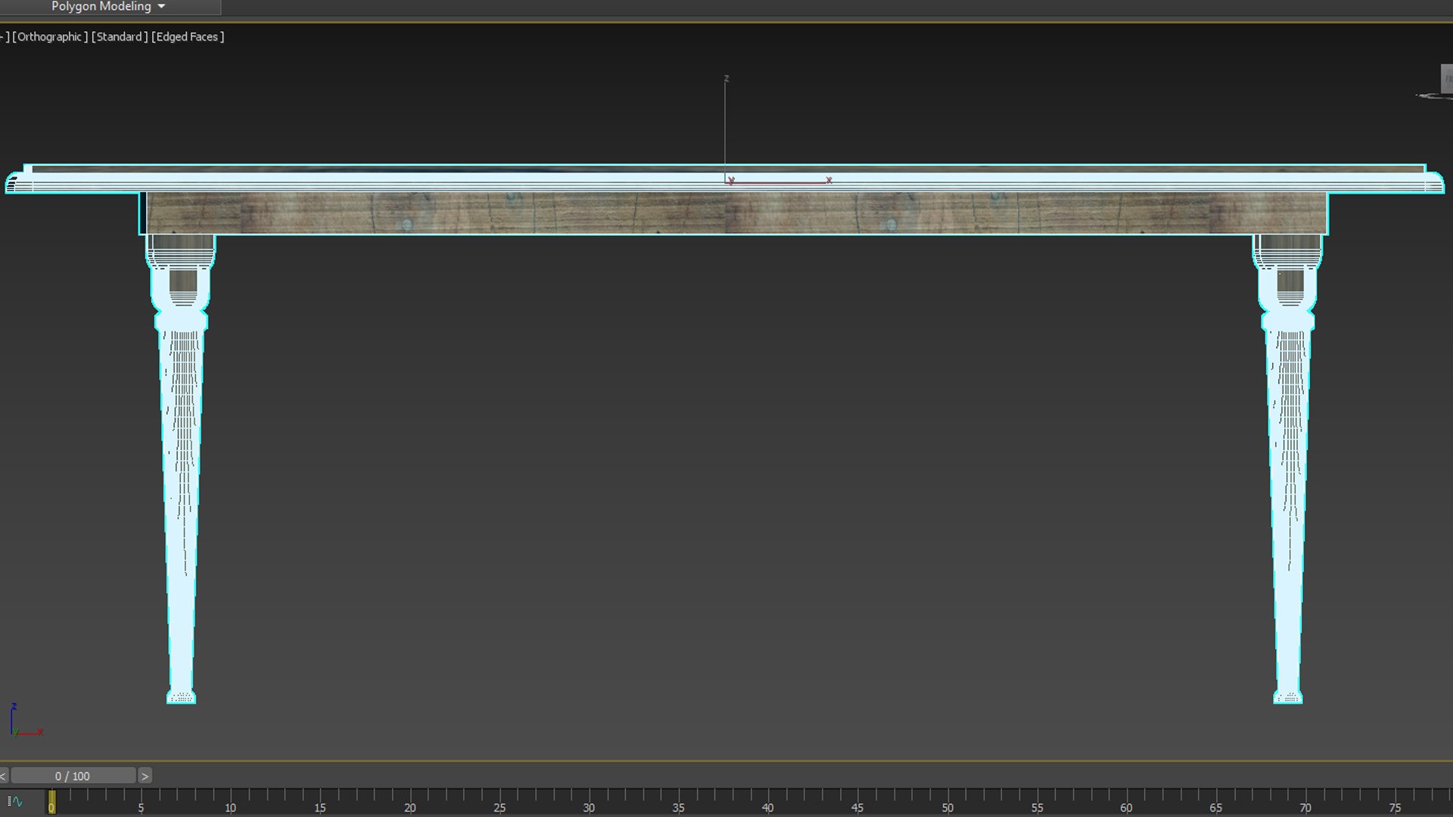Screen dimensions: 1453x817
Task: Click the 0 / 100 time slider
Action: (x=73, y=776)
